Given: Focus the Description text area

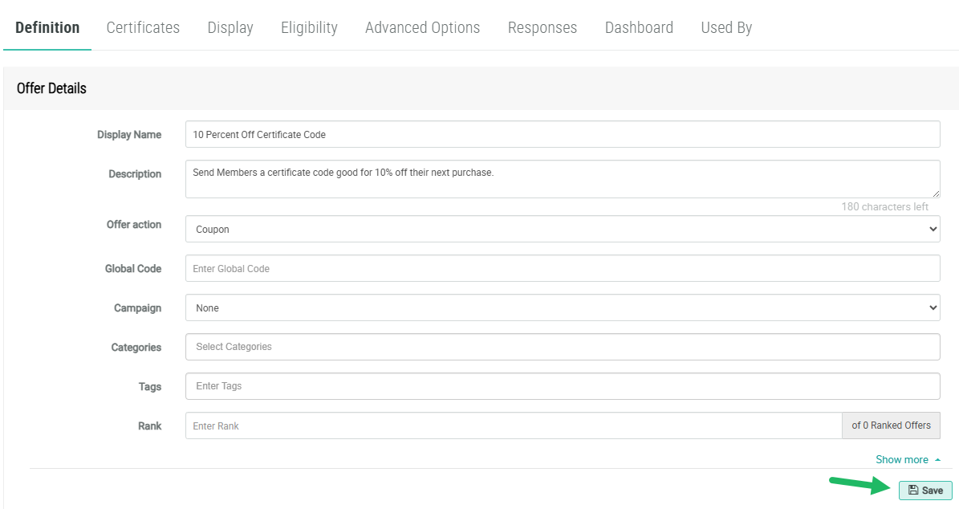Looking at the screenshot, I should (x=562, y=179).
